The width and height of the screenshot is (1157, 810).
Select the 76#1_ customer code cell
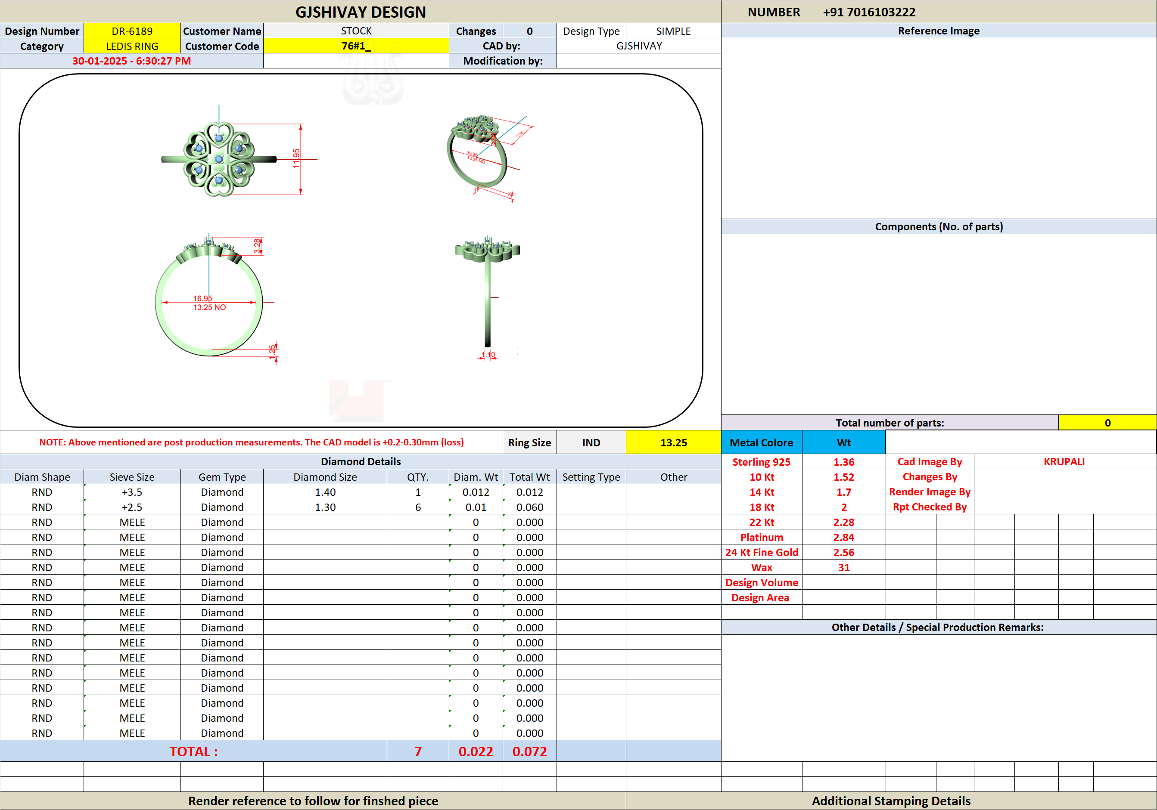[356, 46]
